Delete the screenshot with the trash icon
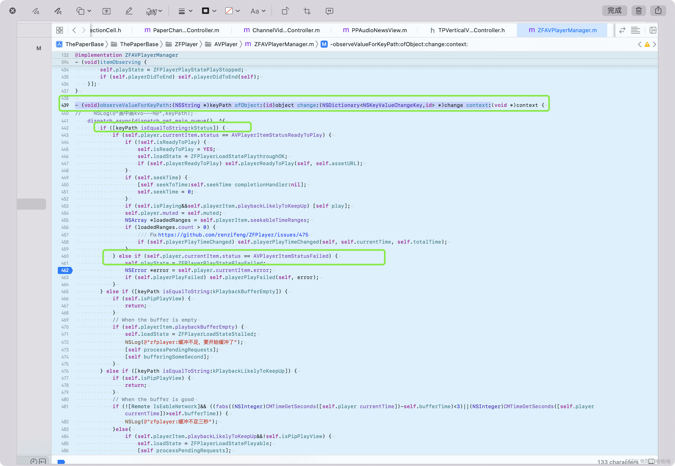675x466 pixels. 638,10
